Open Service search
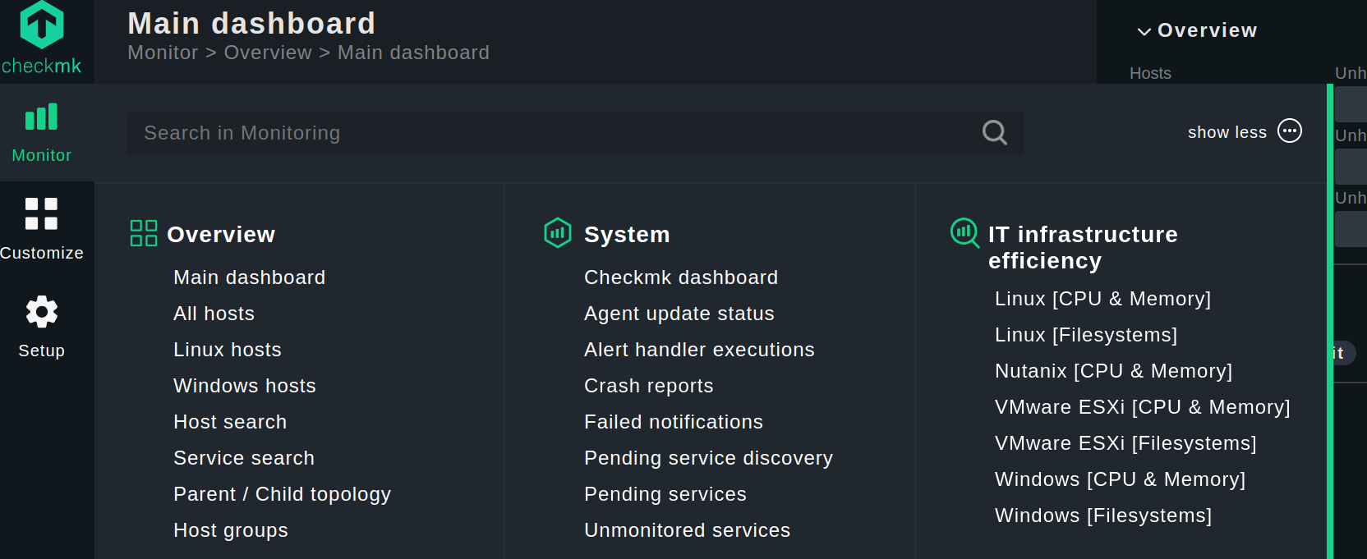The width and height of the screenshot is (1367, 559). [244, 458]
